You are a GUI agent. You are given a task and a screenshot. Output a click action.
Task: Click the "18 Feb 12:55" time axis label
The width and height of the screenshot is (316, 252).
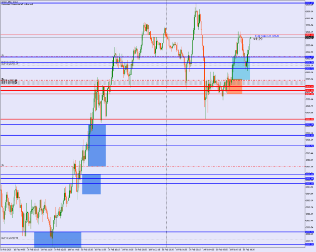coord(60,250)
